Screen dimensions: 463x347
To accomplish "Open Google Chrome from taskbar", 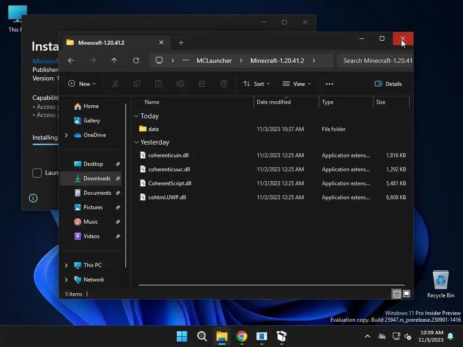I will coord(242,336).
